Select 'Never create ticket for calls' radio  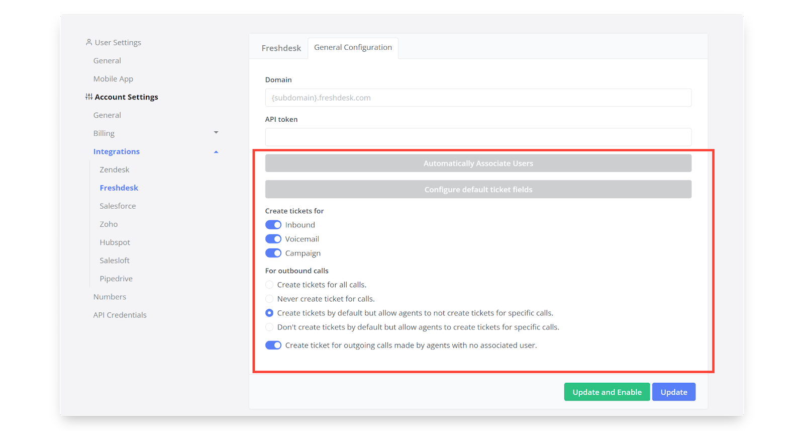[x=269, y=299]
